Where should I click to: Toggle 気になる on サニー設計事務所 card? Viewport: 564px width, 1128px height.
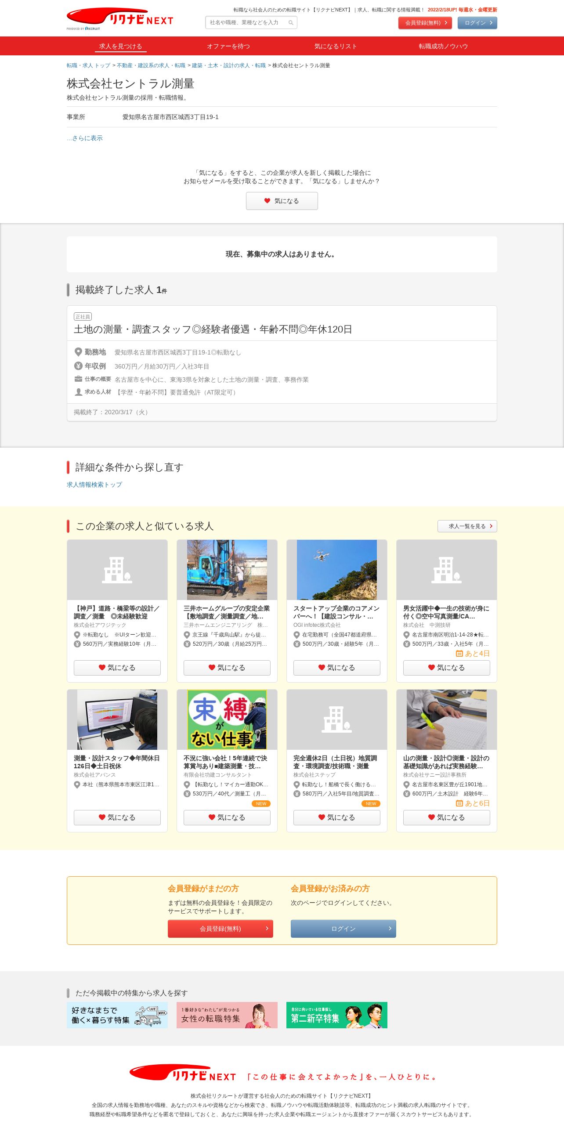(447, 817)
